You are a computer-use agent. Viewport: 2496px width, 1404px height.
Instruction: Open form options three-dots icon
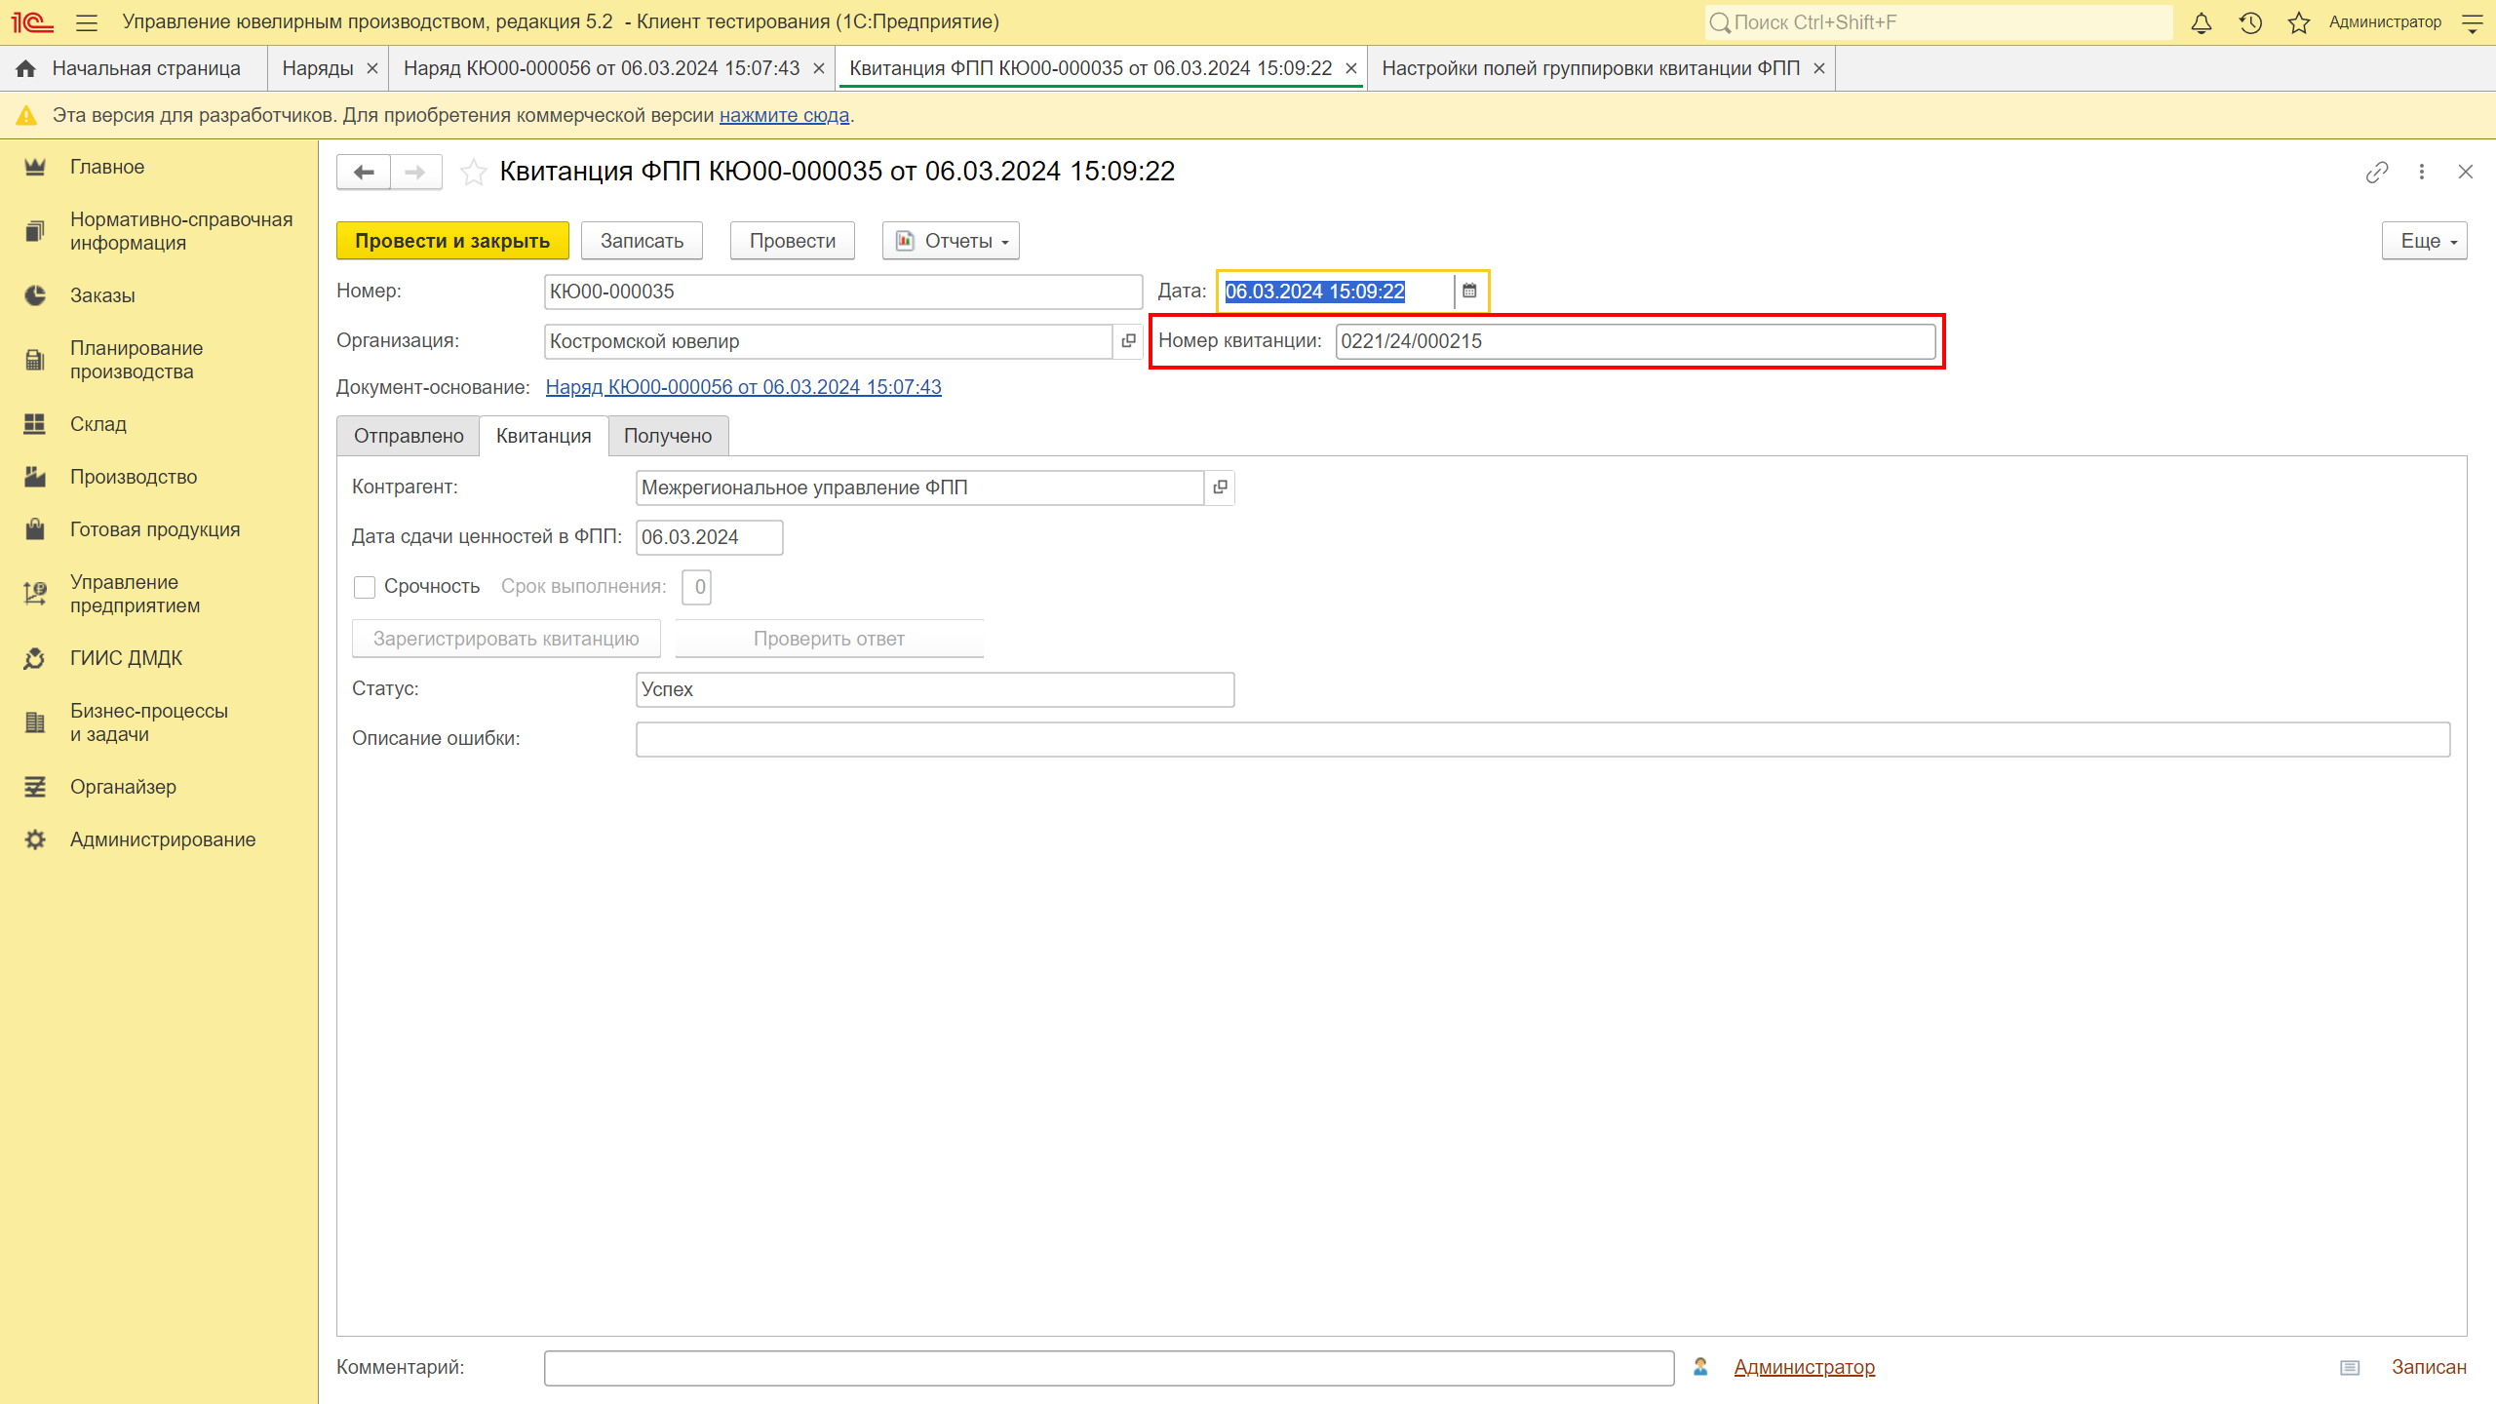pos(2422,173)
